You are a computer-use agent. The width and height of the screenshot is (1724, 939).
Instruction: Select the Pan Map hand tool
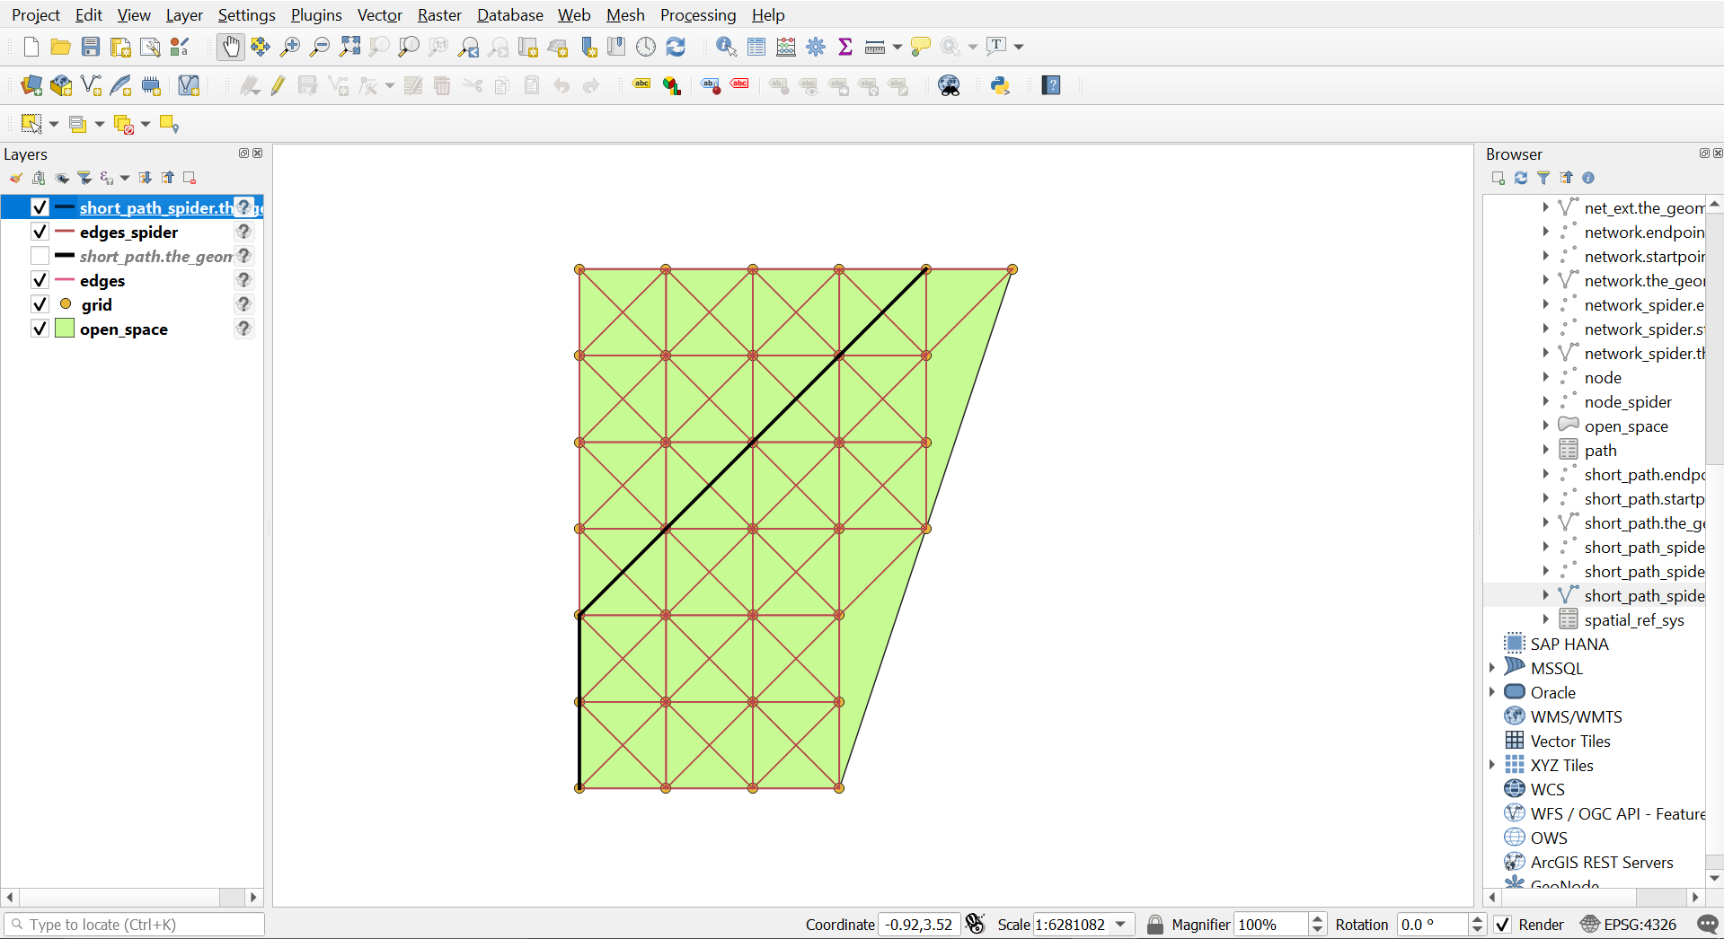(231, 47)
